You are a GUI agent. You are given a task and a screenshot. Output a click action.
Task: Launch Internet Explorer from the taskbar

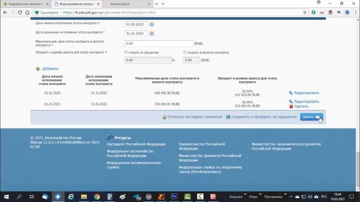71,196
